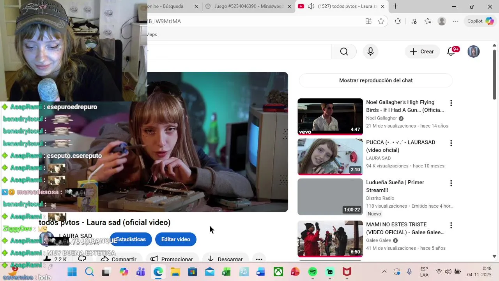This screenshot has width=499, height=281.
Task: Click the Crear button
Action: (422, 52)
